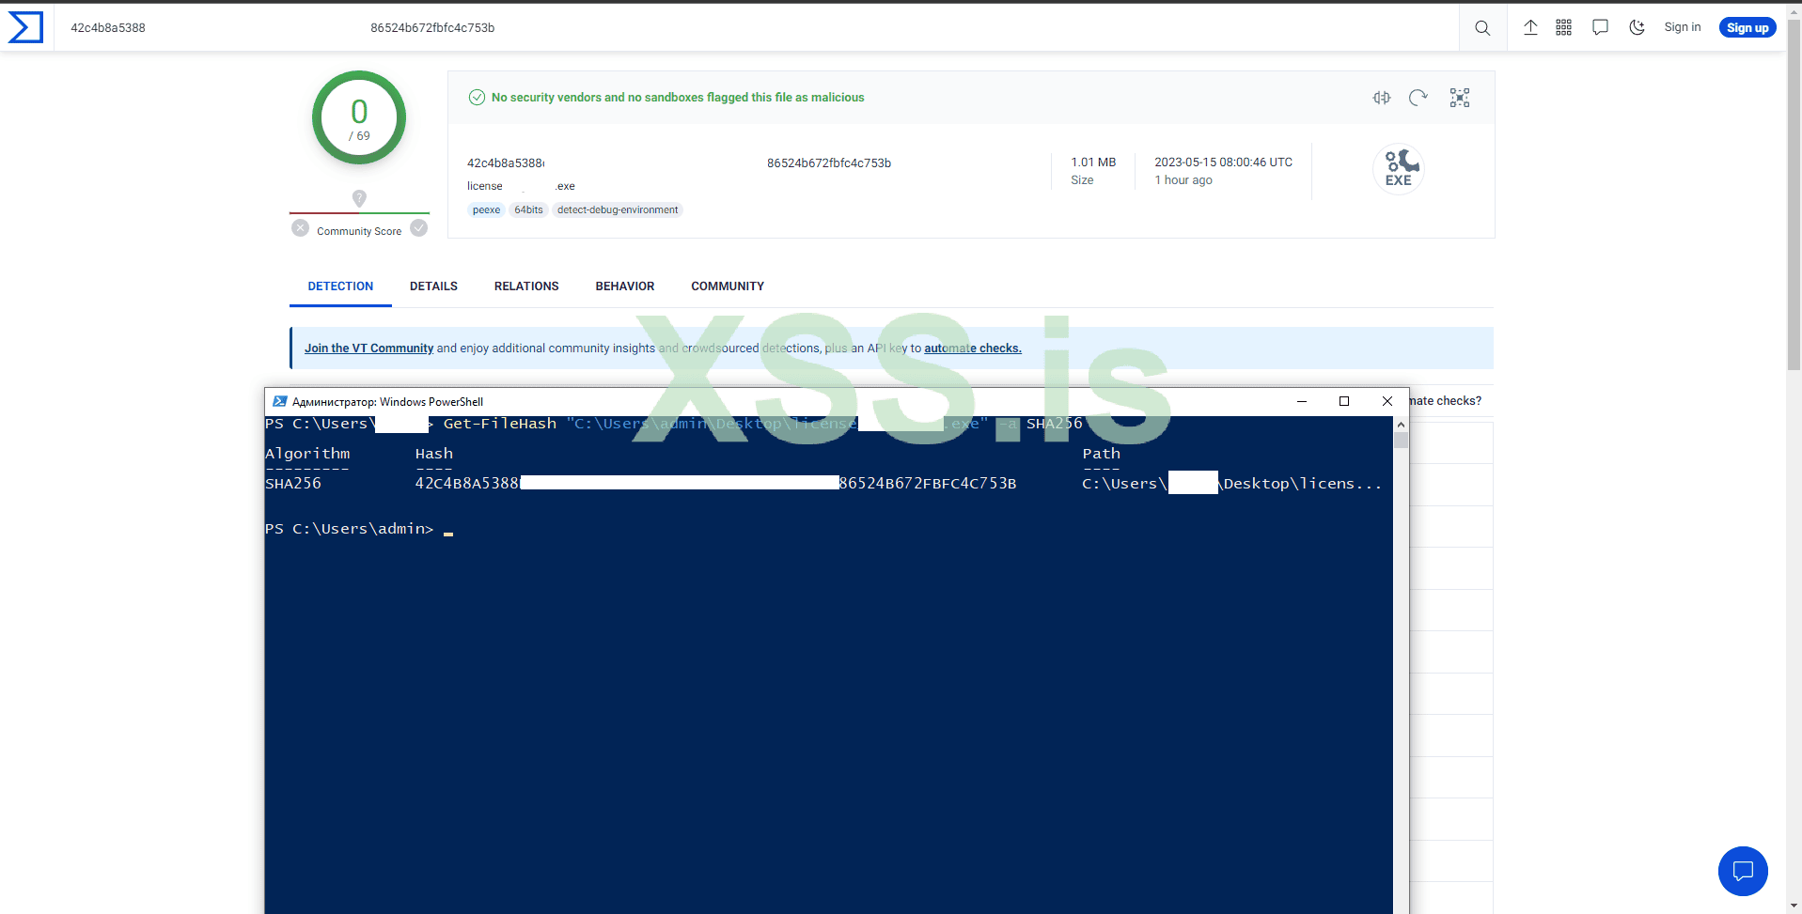Go to the COMMUNITY tab
Viewport: 1802px width, 914px height.
pyautogui.click(x=728, y=287)
